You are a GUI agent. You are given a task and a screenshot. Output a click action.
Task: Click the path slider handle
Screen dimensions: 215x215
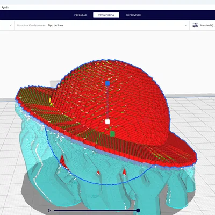click(138, 210)
